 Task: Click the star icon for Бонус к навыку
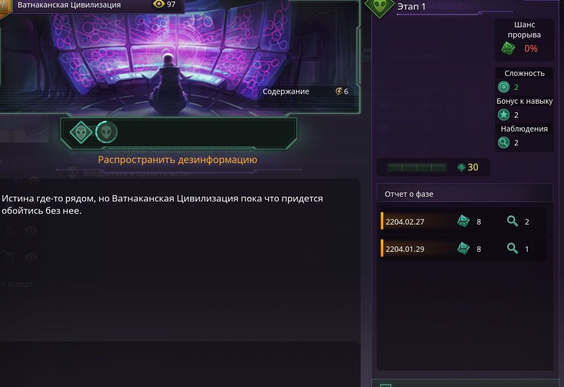point(504,115)
